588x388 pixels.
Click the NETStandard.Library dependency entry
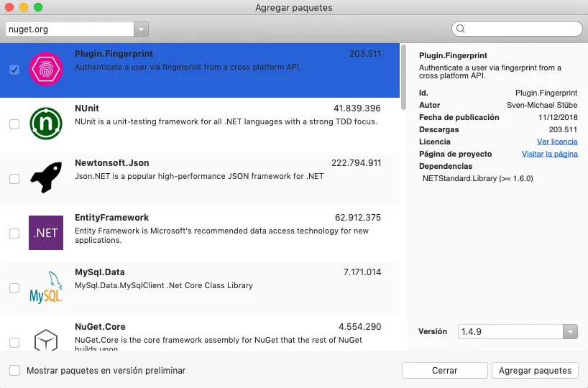point(478,178)
